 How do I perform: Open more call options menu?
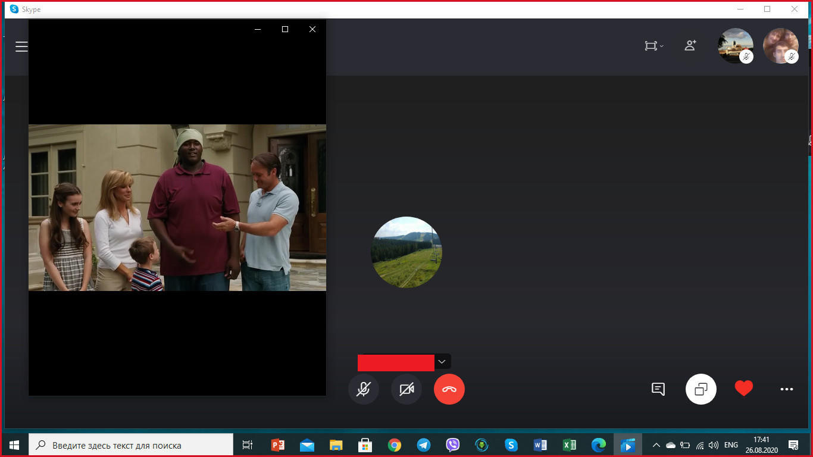[x=787, y=389]
